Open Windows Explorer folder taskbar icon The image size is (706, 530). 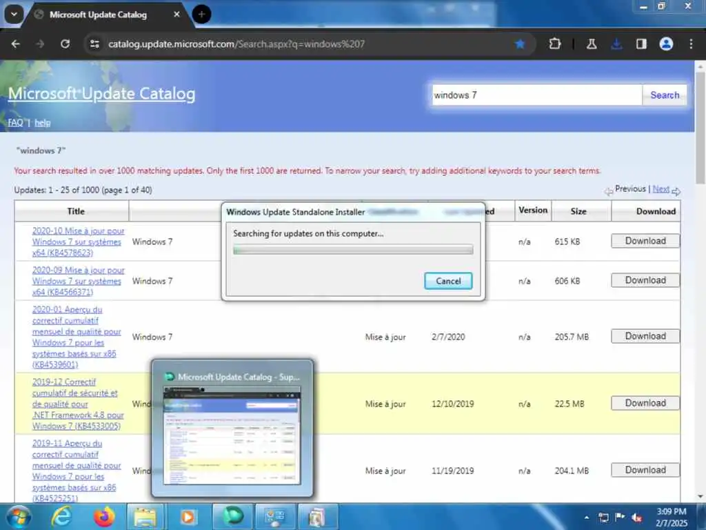click(145, 516)
